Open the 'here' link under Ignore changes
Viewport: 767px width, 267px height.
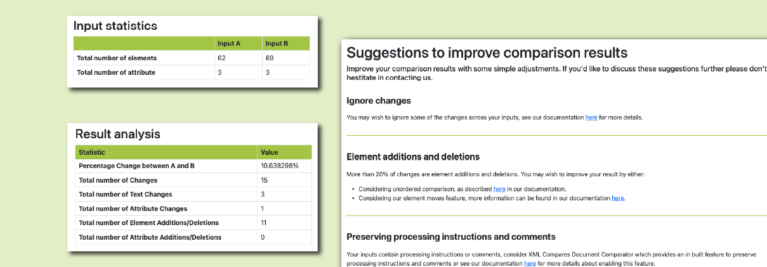coord(591,117)
